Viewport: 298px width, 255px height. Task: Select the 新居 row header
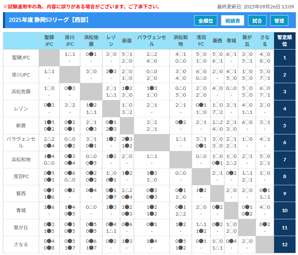click(21, 125)
